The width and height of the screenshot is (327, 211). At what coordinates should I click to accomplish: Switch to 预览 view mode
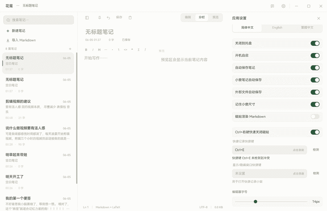[216, 17]
